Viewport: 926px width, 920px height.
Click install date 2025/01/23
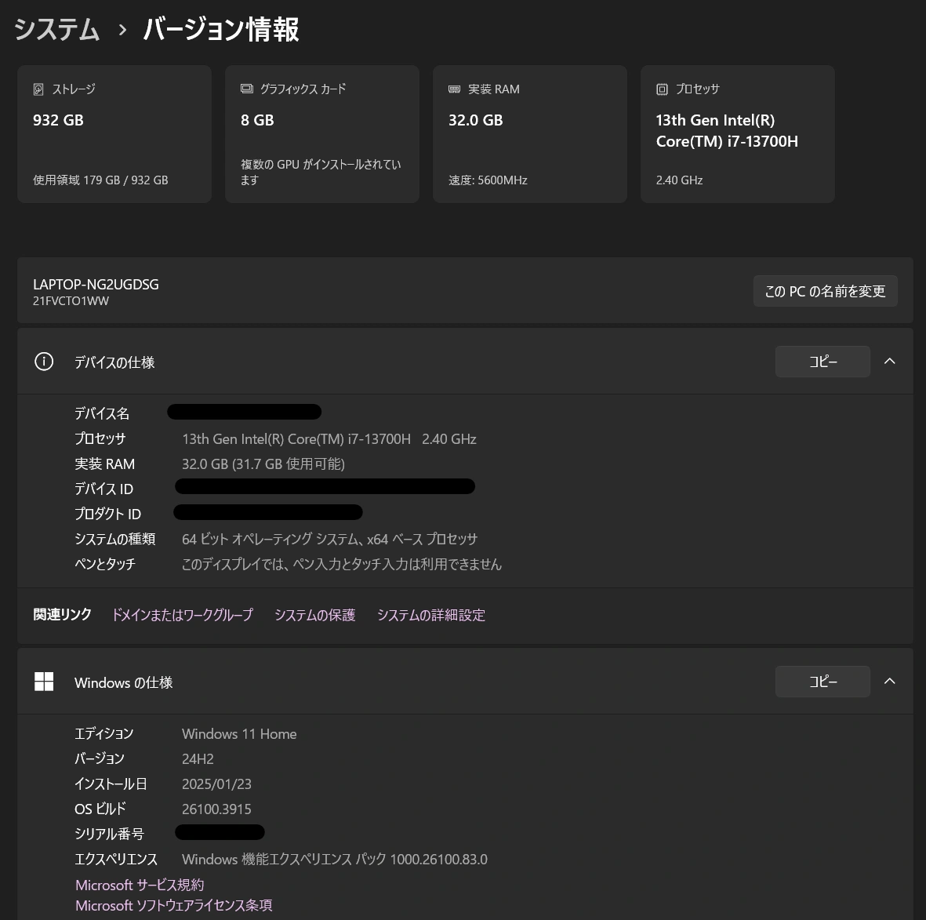216,784
